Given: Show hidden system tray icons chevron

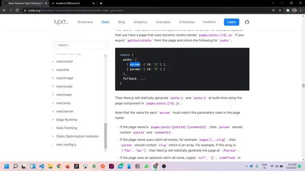Looking at the screenshot, I should click(246, 166).
